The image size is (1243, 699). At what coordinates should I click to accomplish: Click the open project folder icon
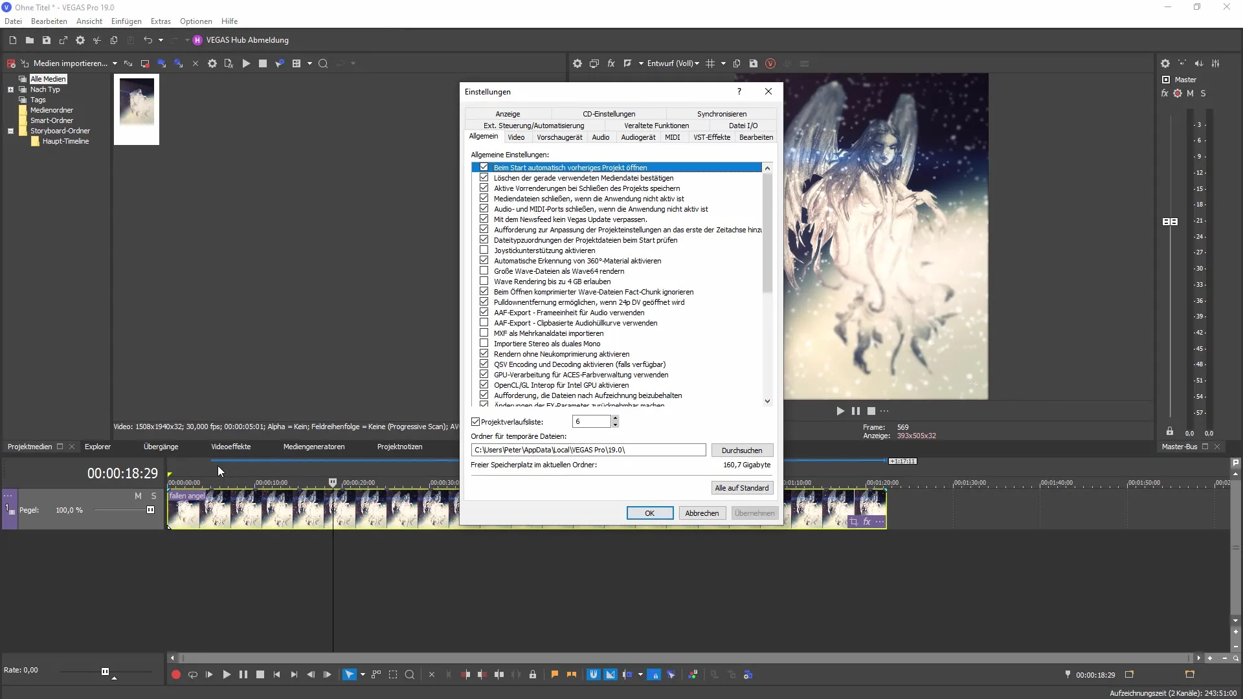coord(30,40)
